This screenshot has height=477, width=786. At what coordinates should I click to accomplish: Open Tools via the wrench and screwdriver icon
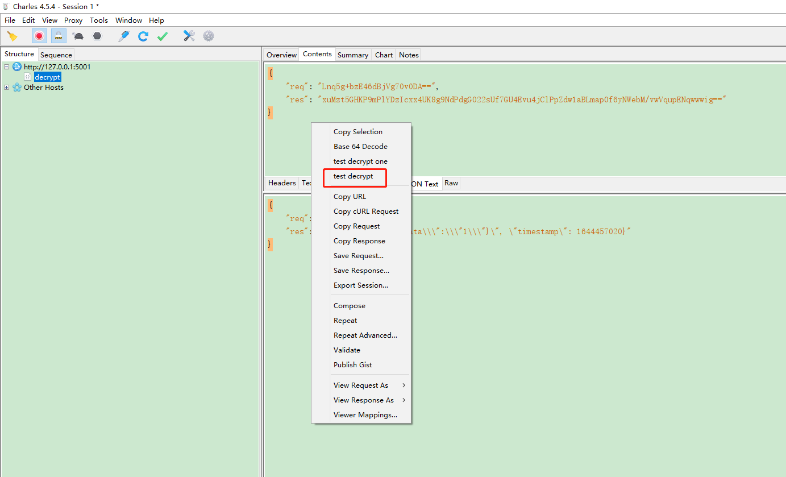[x=189, y=35]
